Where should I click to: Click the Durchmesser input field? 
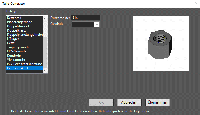[86, 18]
